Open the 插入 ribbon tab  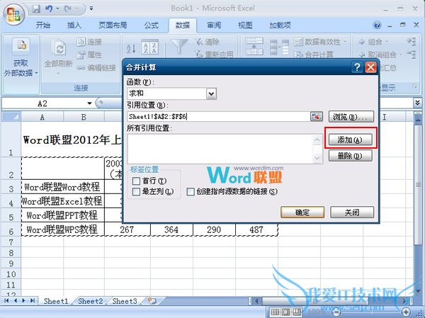pyautogui.click(x=74, y=25)
